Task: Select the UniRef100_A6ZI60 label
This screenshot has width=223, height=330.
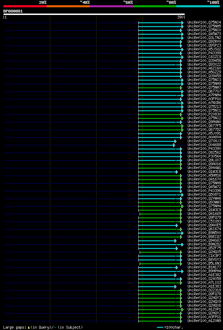Action: pyautogui.click(x=204, y=69)
